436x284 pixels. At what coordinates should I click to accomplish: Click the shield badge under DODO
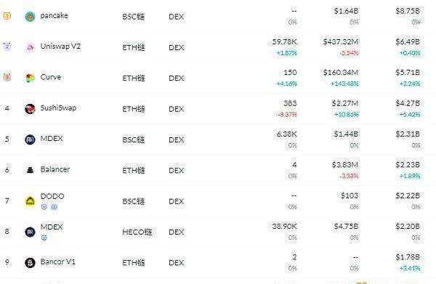44,207
